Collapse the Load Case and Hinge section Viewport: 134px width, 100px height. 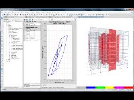pos(25,21)
